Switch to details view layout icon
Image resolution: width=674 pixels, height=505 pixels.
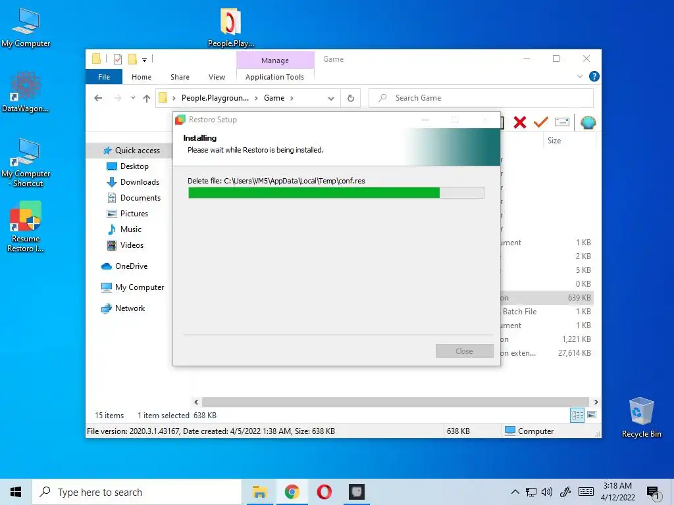[x=577, y=415]
